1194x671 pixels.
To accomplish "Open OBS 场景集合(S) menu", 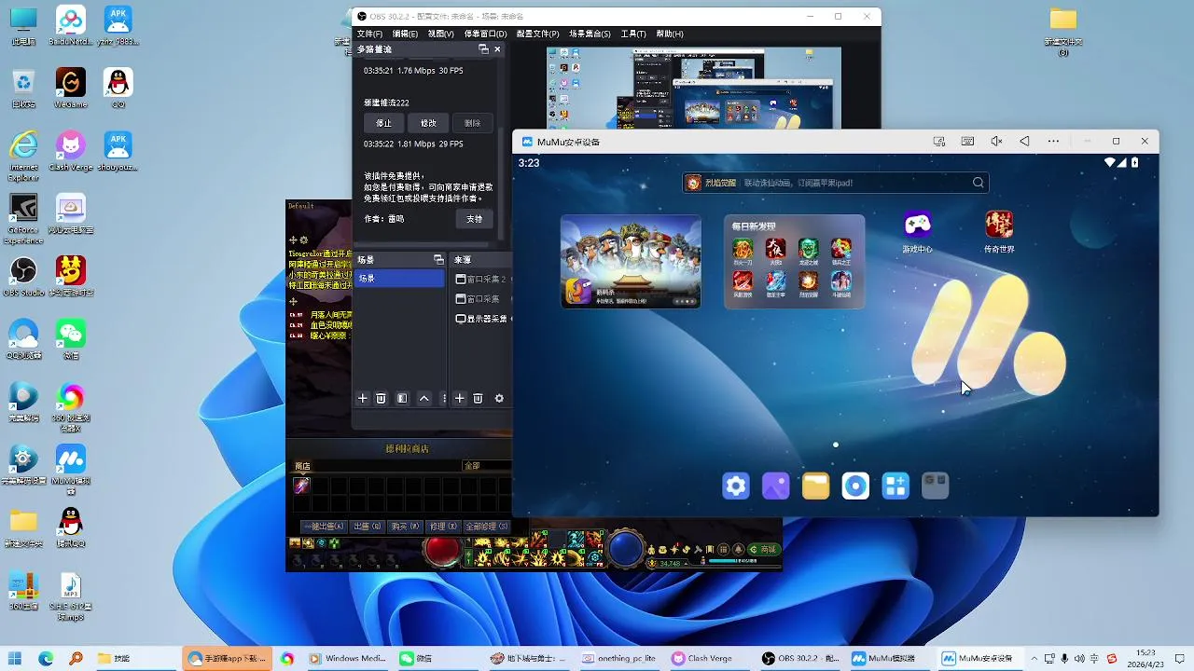I will click(x=590, y=34).
